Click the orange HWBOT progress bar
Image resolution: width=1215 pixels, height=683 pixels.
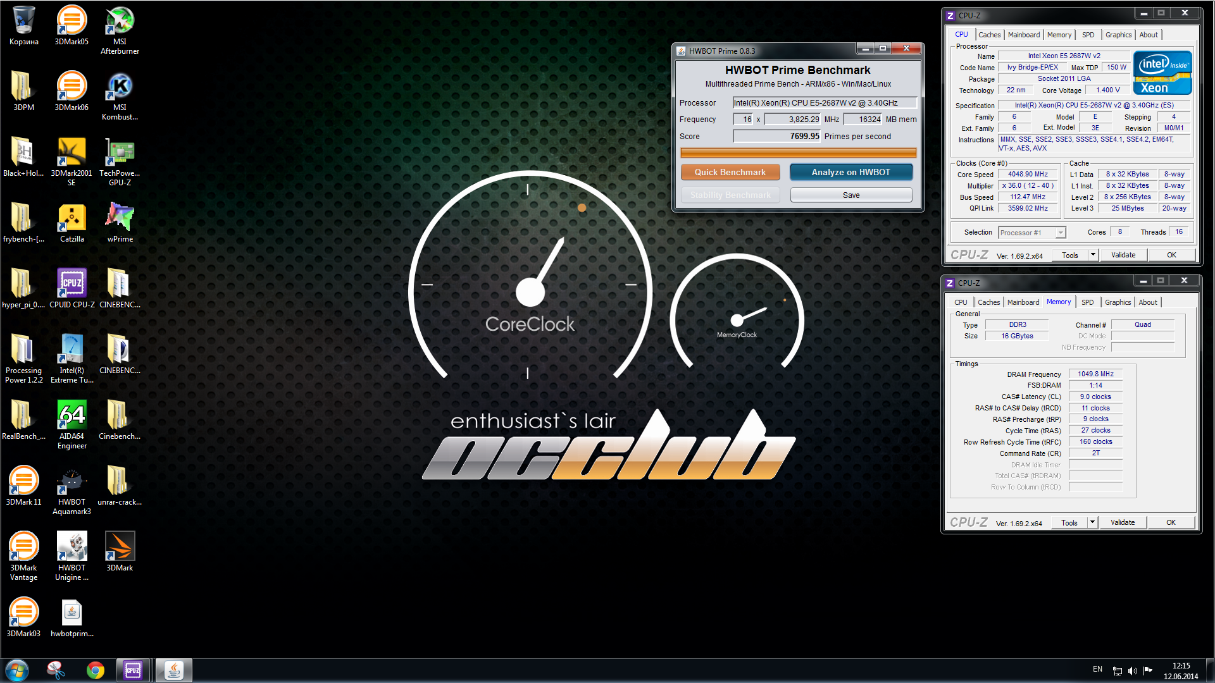tap(798, 152)
